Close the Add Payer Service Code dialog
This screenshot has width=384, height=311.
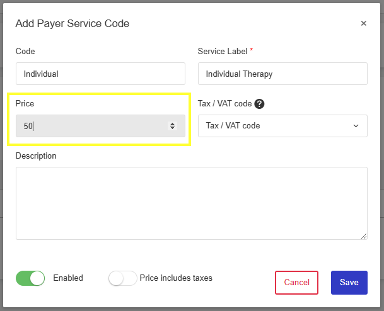click(x=363, y=23)
